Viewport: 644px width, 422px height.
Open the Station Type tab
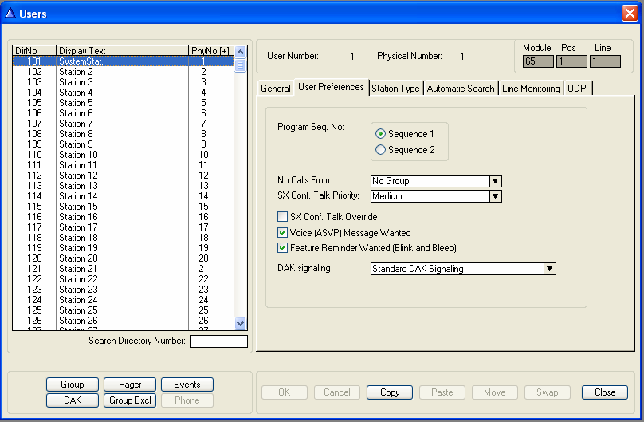395,89
